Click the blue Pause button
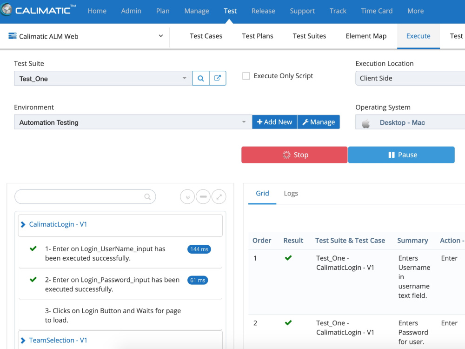This screenshot has width=465, height=349. [x=401, y=154]
